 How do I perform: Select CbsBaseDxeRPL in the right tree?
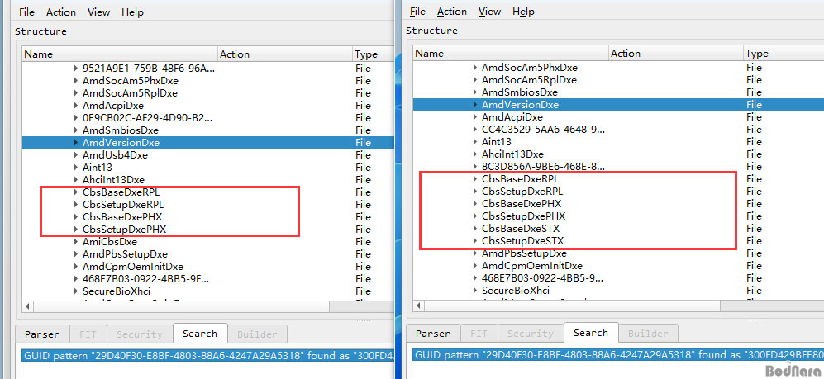coord(522,179)
